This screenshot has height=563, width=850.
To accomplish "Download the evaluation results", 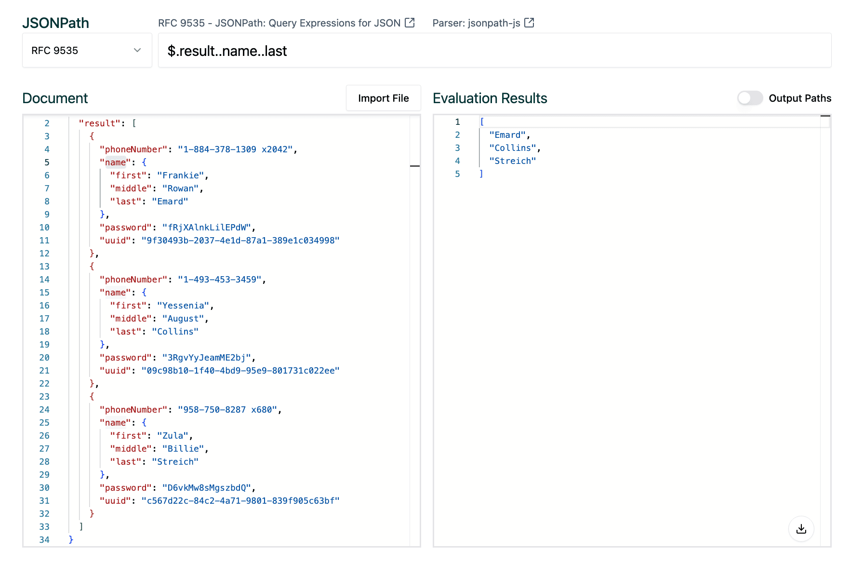I will pos(801,529).
